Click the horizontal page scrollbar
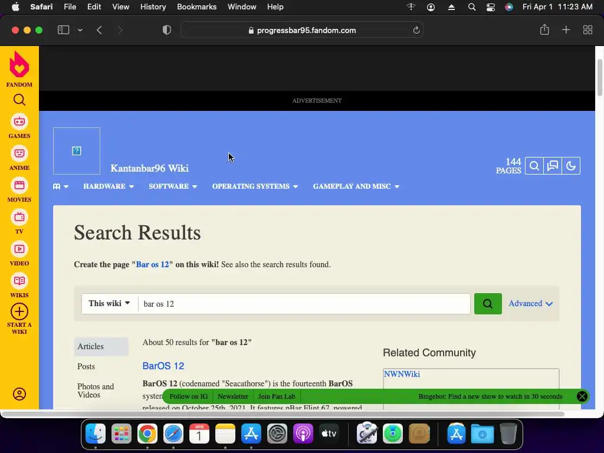 click(283, 414)
